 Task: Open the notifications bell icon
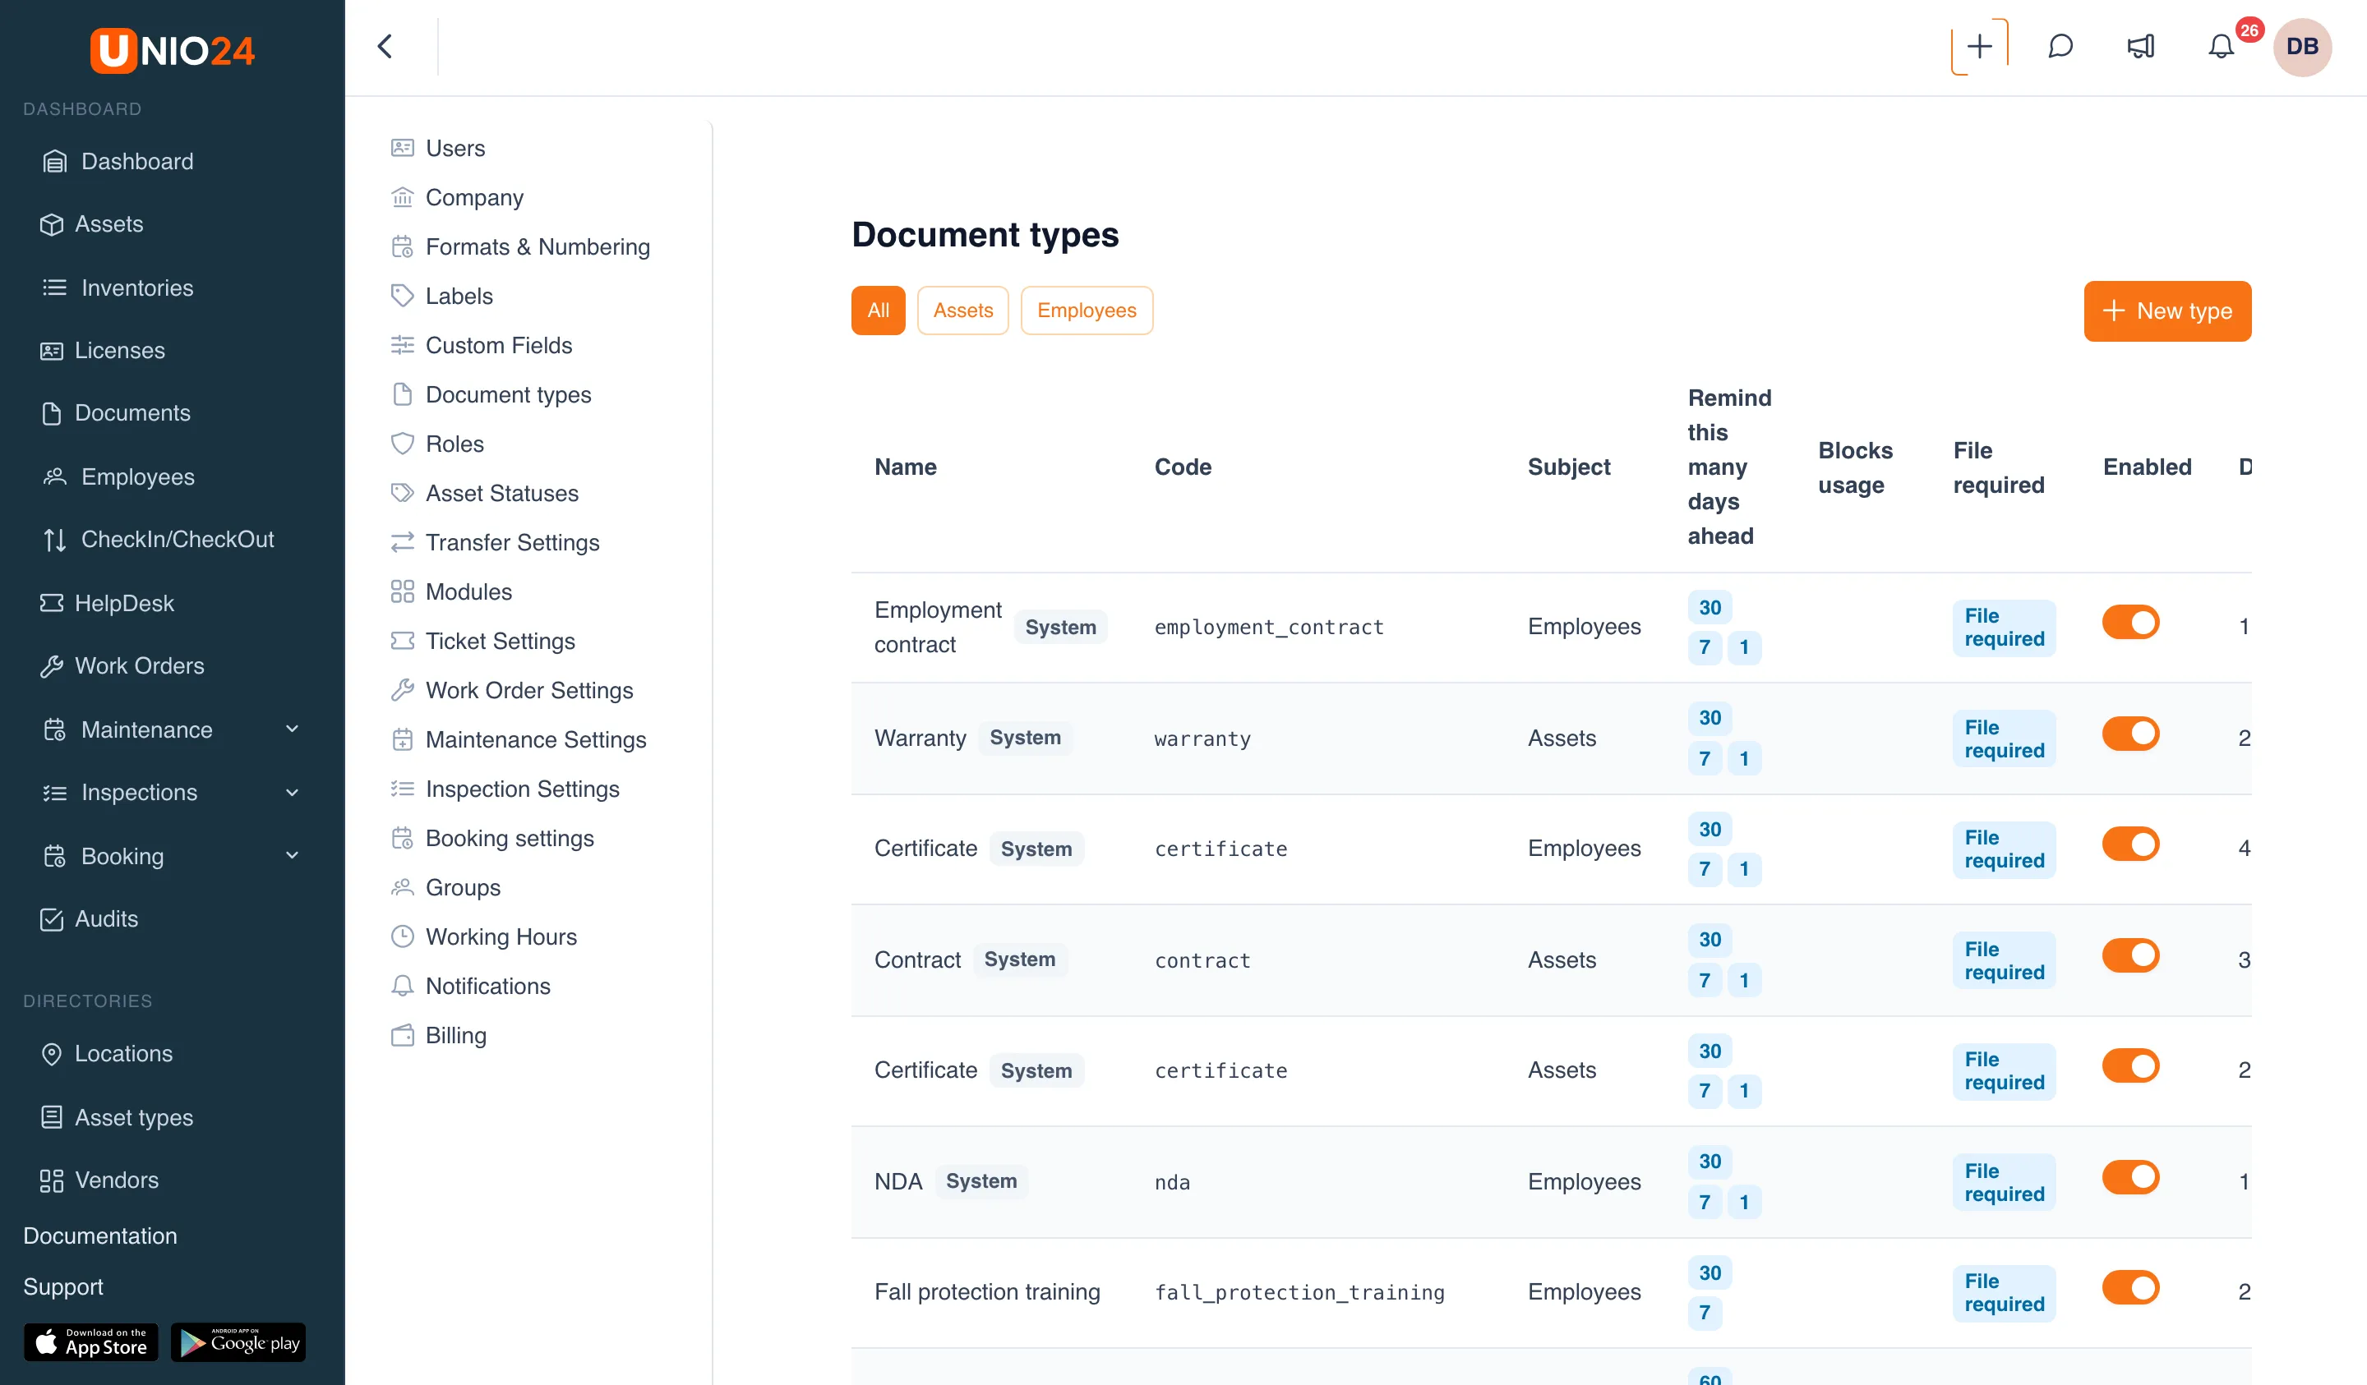pos(2221,46)
